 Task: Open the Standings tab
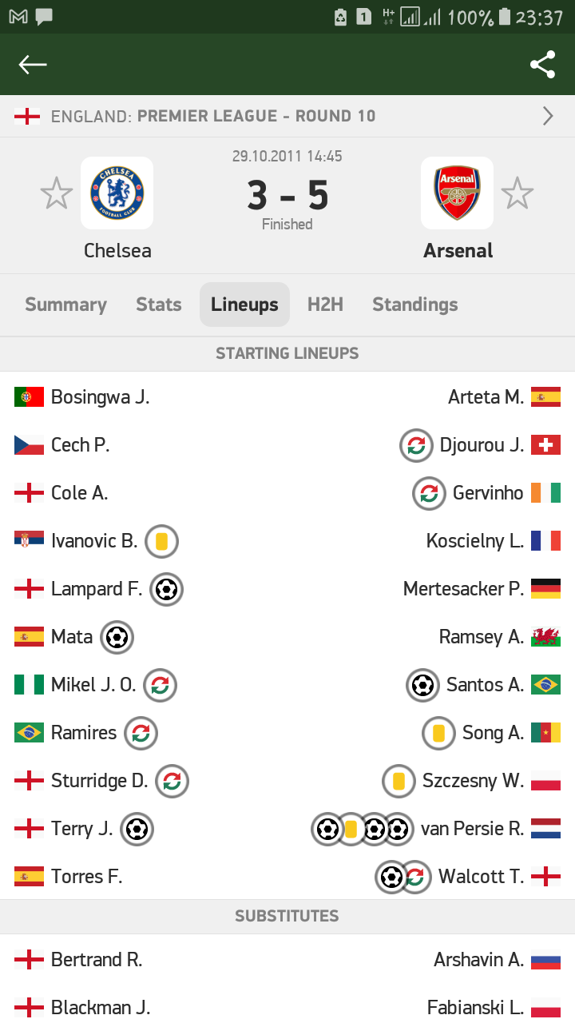coord(415,305)
